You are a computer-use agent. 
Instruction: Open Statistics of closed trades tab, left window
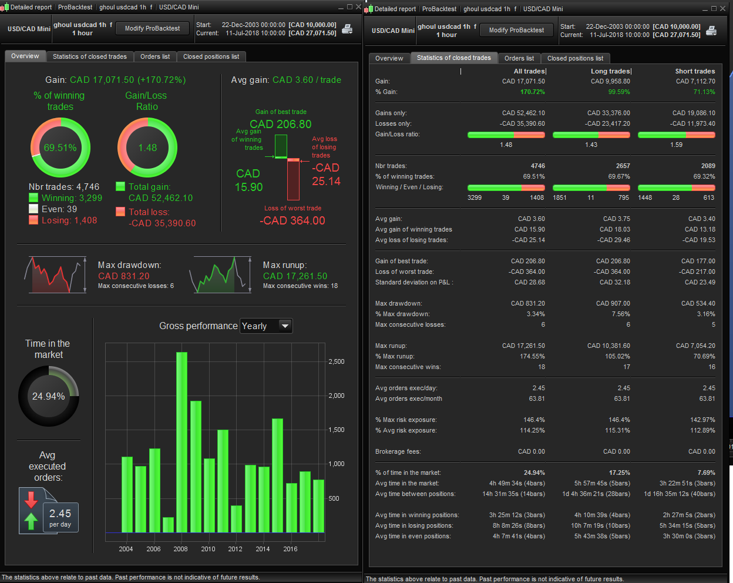click(90, 56)
